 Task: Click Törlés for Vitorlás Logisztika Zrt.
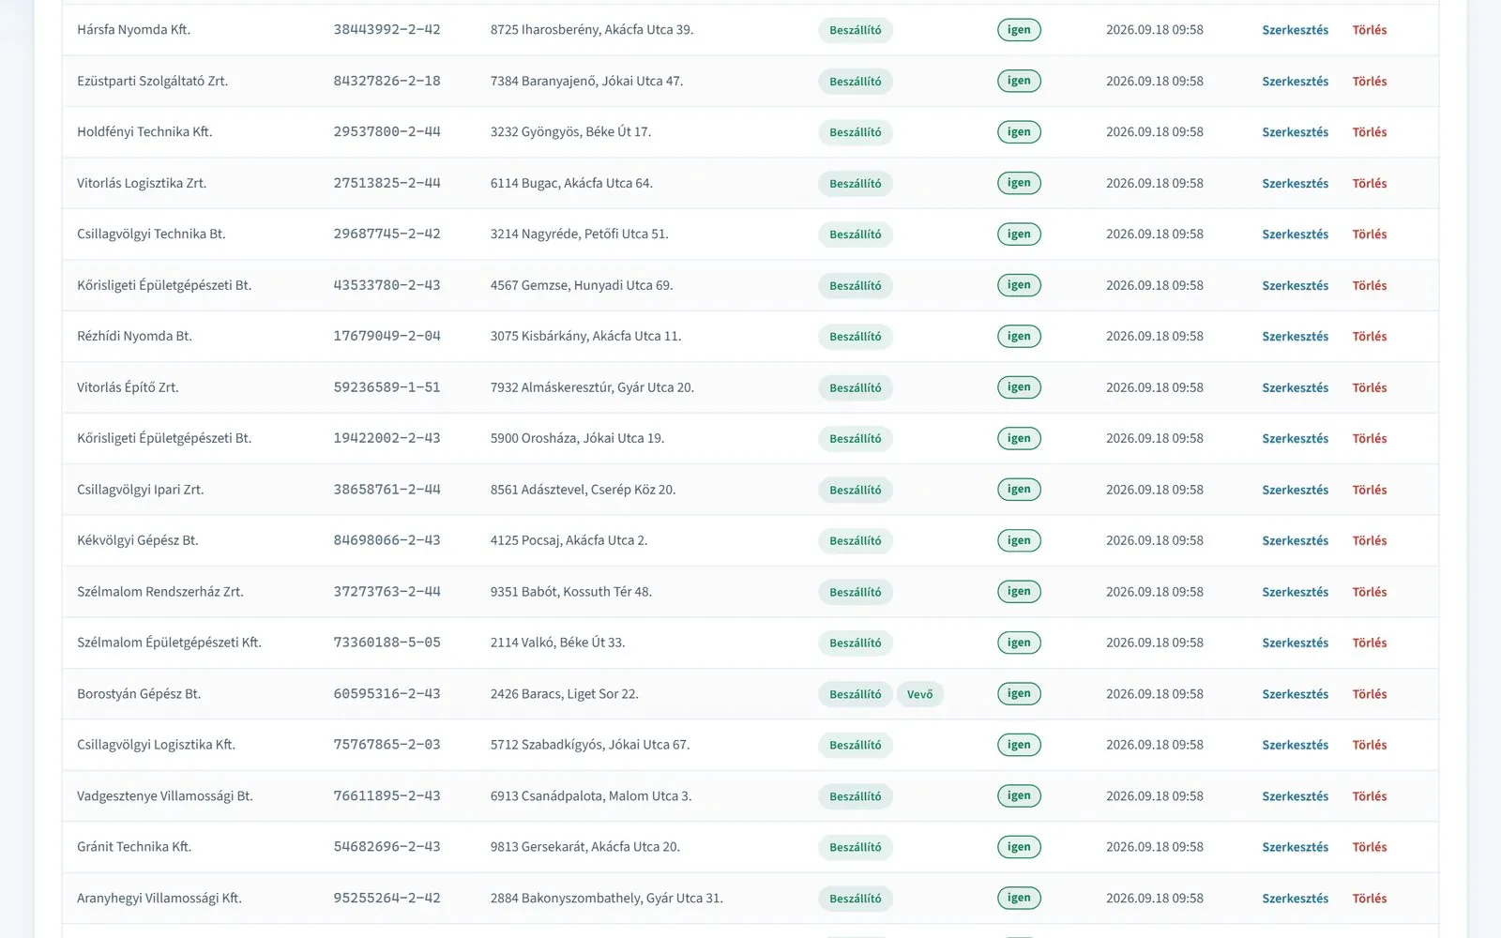(1369, 184)
